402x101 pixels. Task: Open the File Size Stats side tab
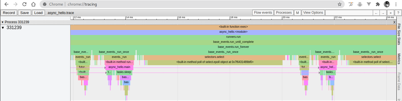tap(399, 34)
